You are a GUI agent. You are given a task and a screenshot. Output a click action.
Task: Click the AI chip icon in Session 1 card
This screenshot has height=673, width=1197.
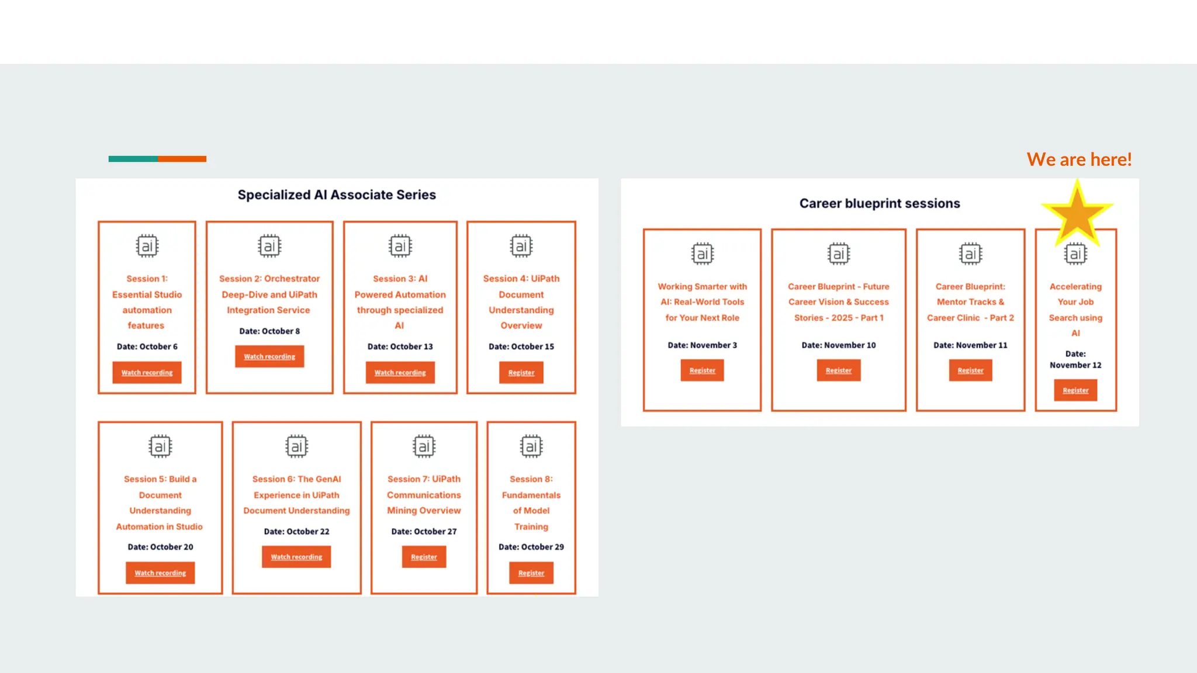(x=147, y=246)
